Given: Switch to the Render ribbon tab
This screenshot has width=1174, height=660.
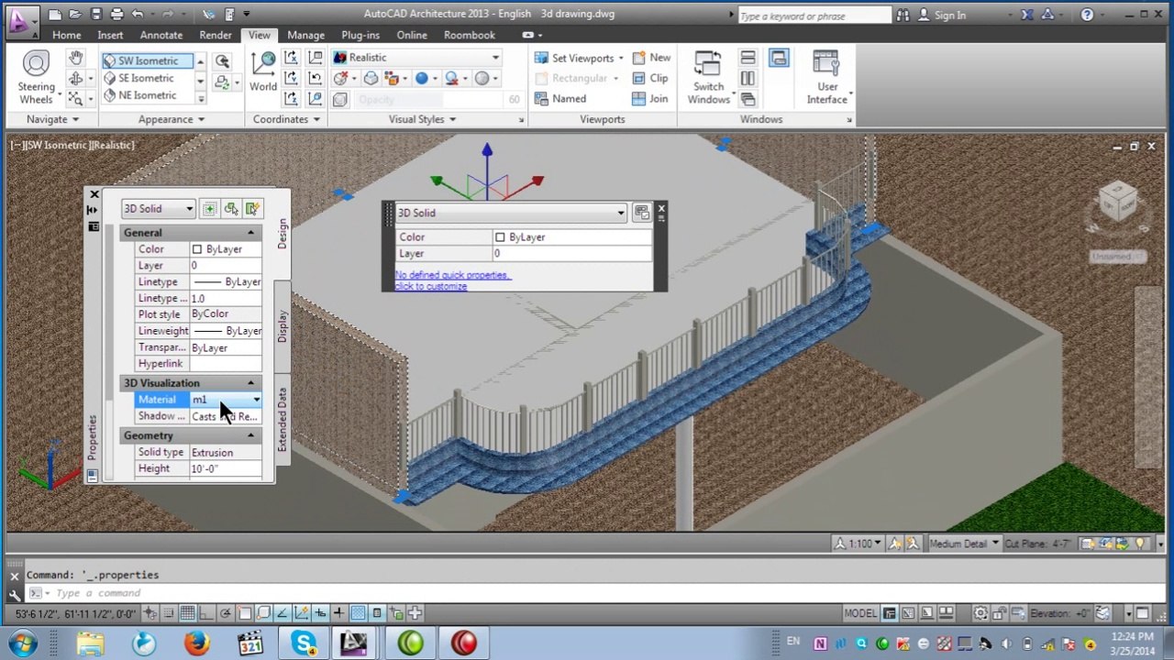Looking at the screenshot, I should (x=216, y=35).
